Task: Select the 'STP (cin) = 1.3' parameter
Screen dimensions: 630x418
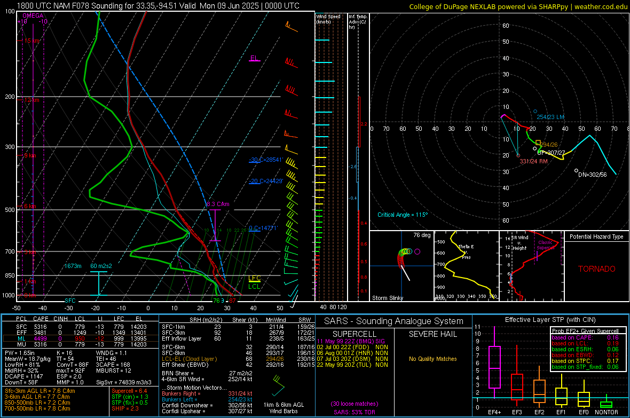Action: tap(130, 397)
